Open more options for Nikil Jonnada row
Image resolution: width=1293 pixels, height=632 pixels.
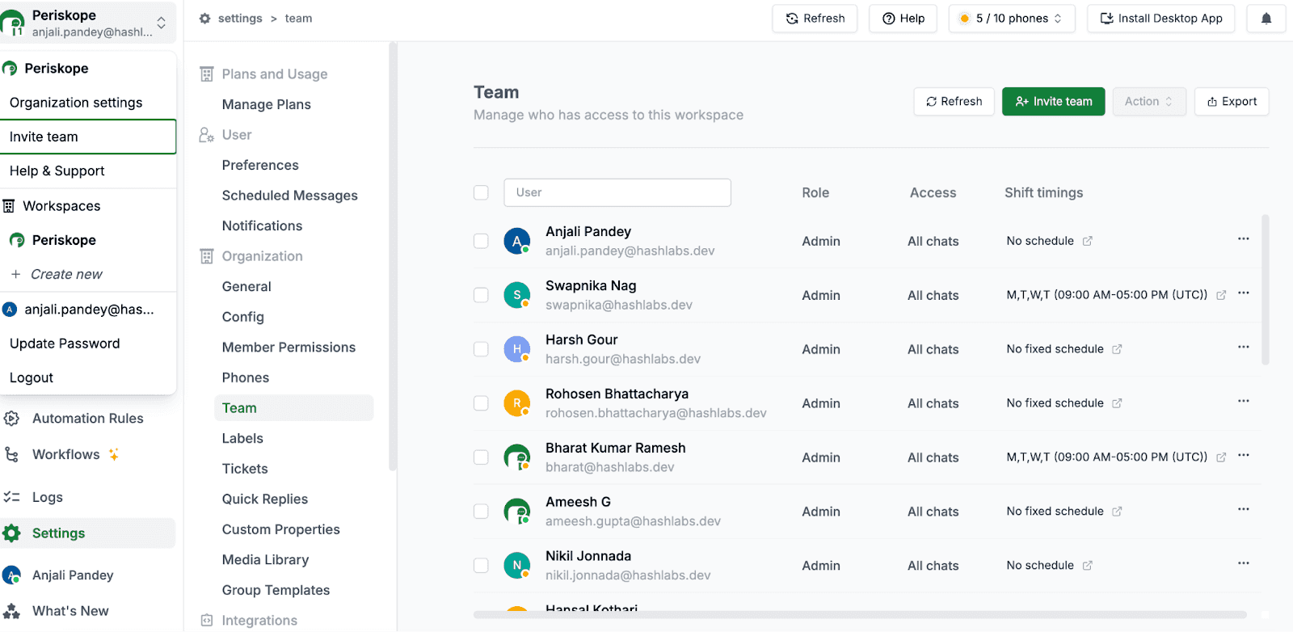tap(1243, 563)
